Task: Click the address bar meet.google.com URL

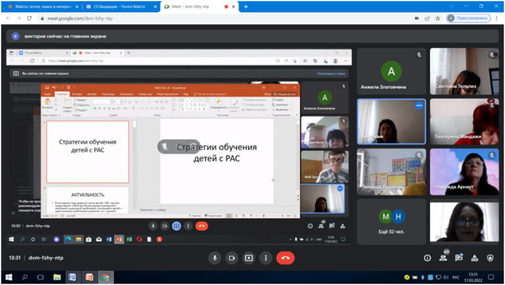Action: pos(80,18)
